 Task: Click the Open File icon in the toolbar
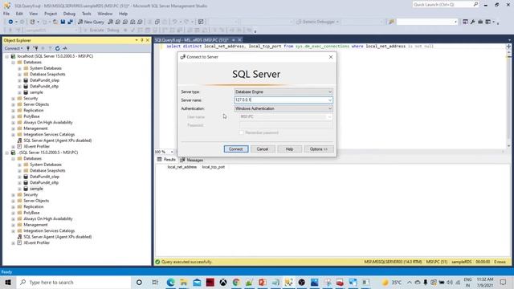55,22
